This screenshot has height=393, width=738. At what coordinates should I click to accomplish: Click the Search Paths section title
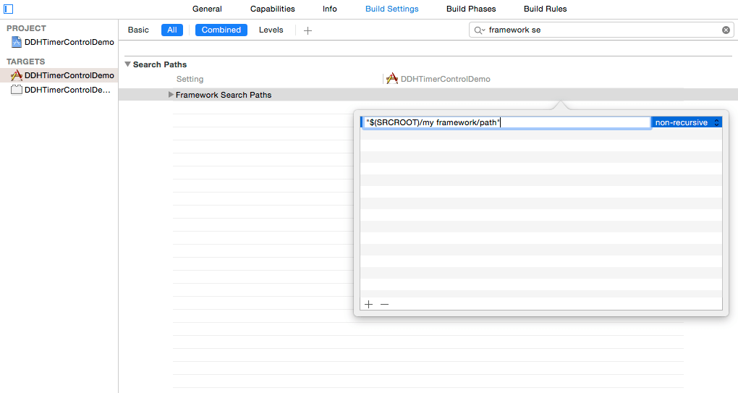click(160, 64)
